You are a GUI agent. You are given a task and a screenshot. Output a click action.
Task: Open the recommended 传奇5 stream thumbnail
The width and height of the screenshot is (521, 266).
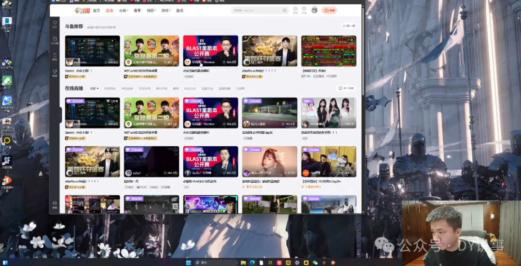tap(329, 51)
